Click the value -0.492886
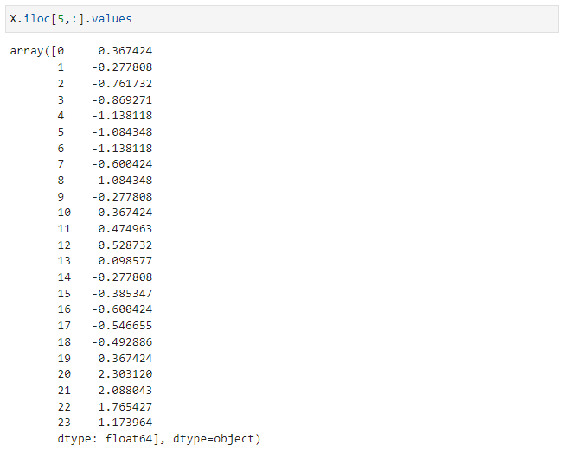563x452 pixels. pyautogui.click(x=122, y=341)
